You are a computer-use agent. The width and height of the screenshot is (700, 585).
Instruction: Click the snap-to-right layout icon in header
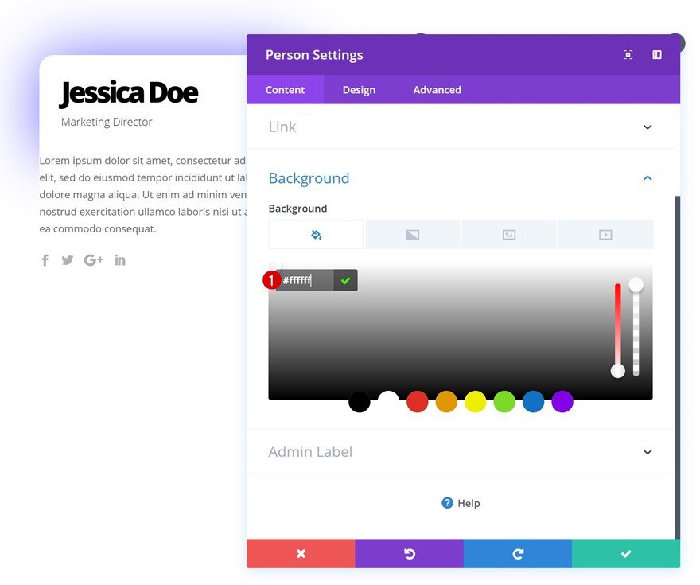pos(656,55)
